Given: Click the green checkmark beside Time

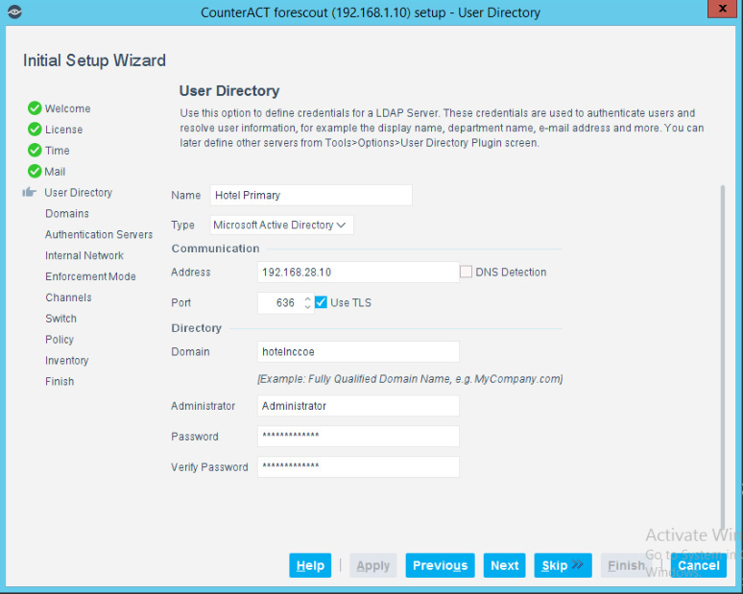Looking at the screenshot, I should [35, 150].
